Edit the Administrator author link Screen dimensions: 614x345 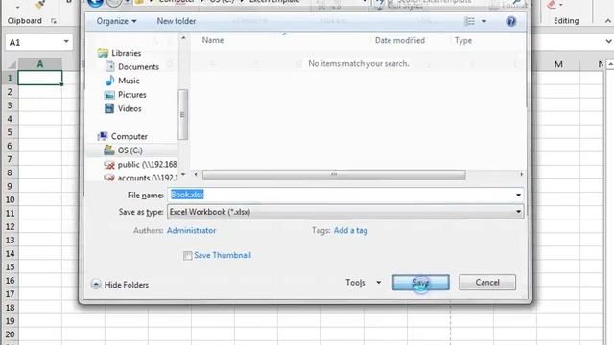[x=191, y=230]
